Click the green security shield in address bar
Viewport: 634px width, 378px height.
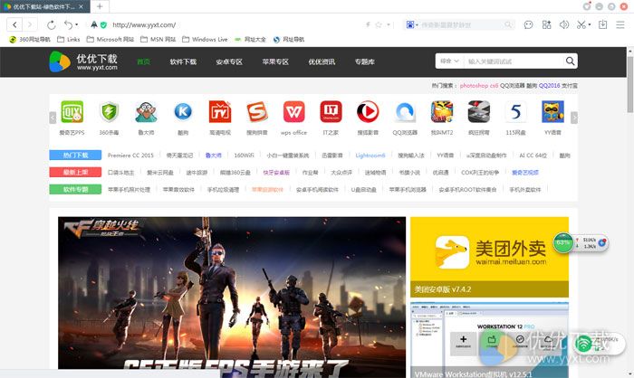pos(103,25)
